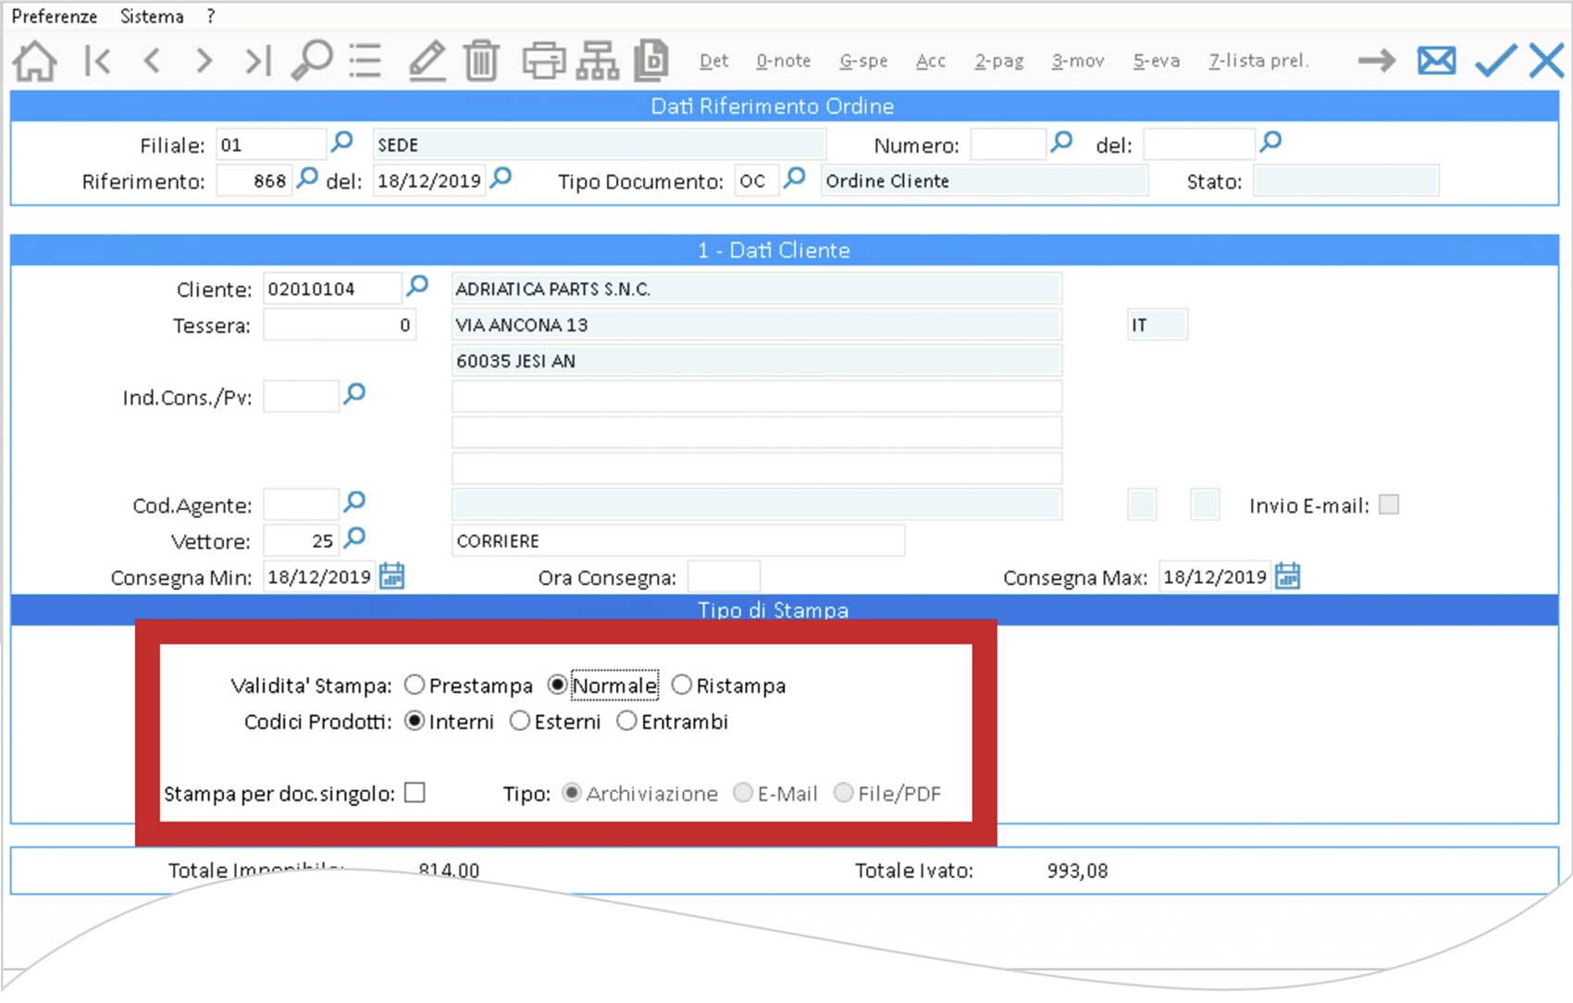Cancel with the X icon
This screenshot has height=1003, width=1573.
[x=1546, y=61]
